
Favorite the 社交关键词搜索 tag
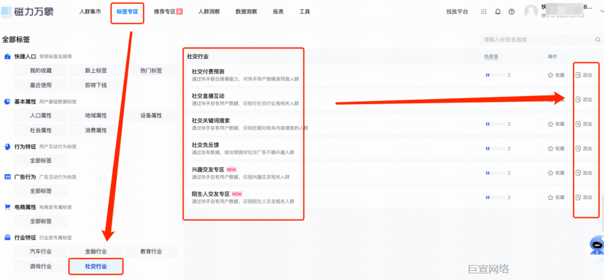[x=556, y=124]
